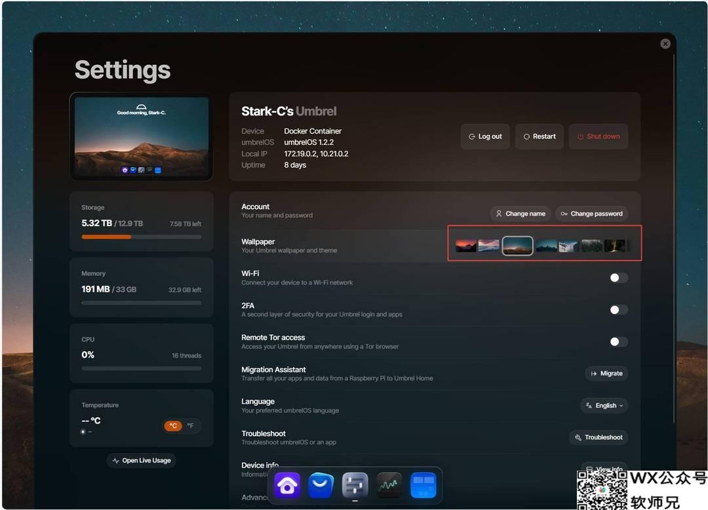
Task: Select the dark grey forest wallpaper
Action: point(592,246)
